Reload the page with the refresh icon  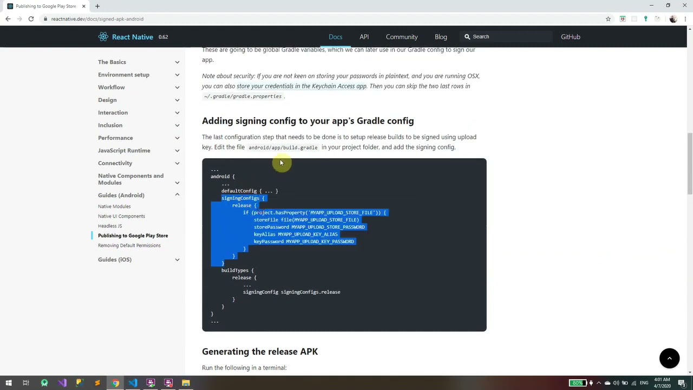point(31,19)
